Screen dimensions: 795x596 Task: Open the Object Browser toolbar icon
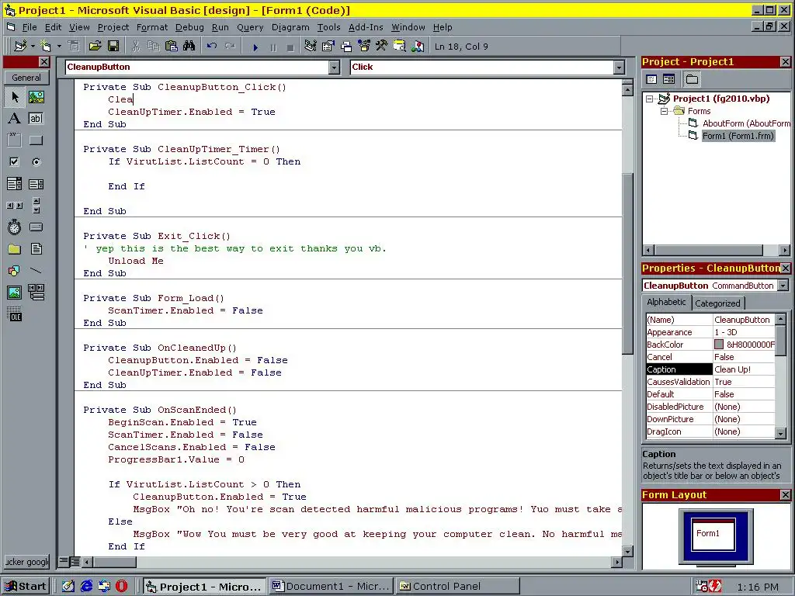(364, 46)
